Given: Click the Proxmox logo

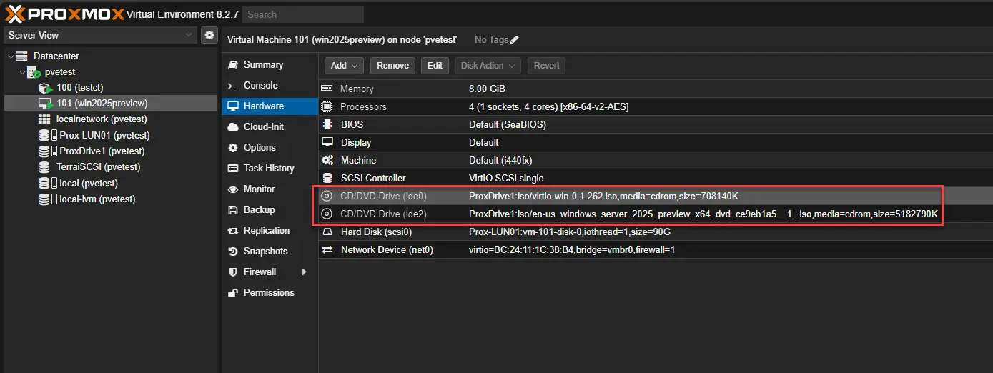Looking at the screenshot, I should (x=64, y=14).
